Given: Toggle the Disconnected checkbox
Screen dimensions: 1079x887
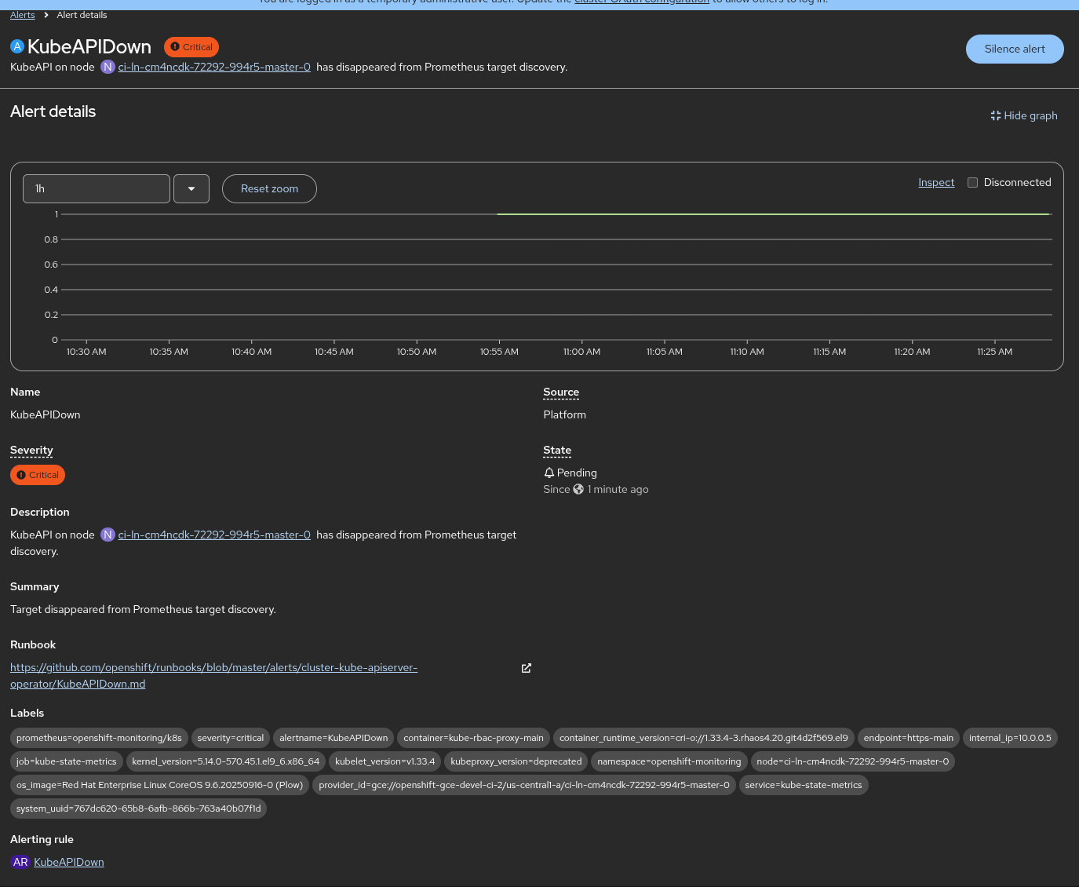Looking at the screenshot, I should tap(973, 182).
